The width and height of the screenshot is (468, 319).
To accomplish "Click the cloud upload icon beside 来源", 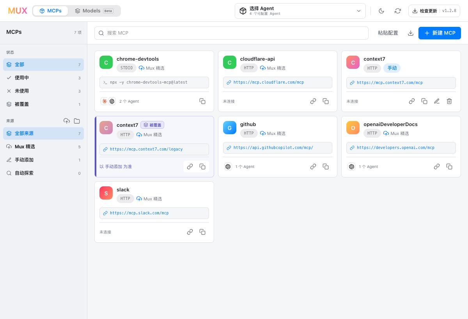I will 67,121.
